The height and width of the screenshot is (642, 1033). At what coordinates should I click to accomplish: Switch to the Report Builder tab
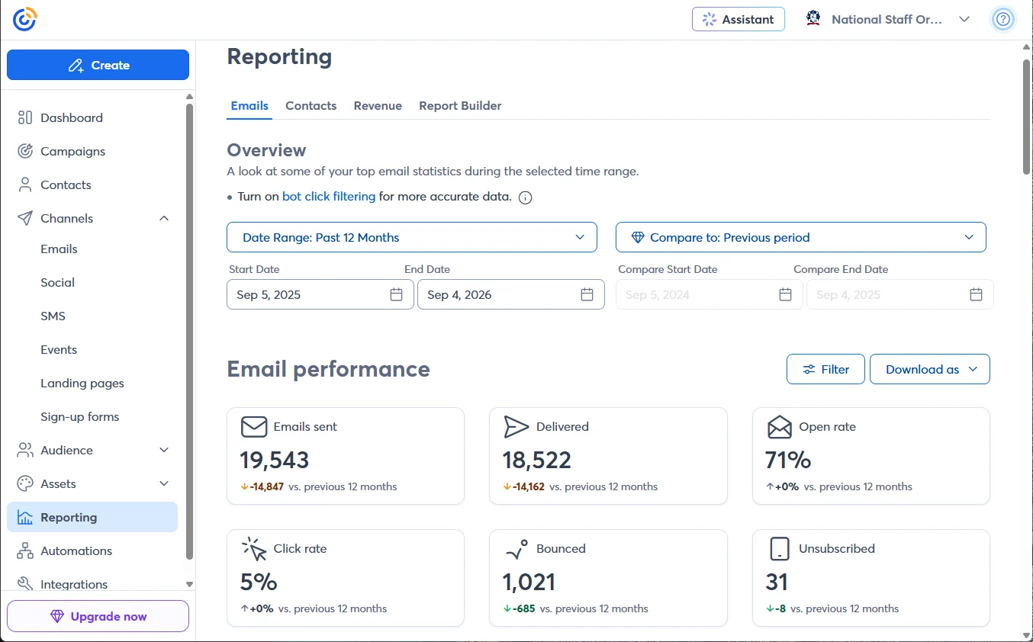coord(460,106)
